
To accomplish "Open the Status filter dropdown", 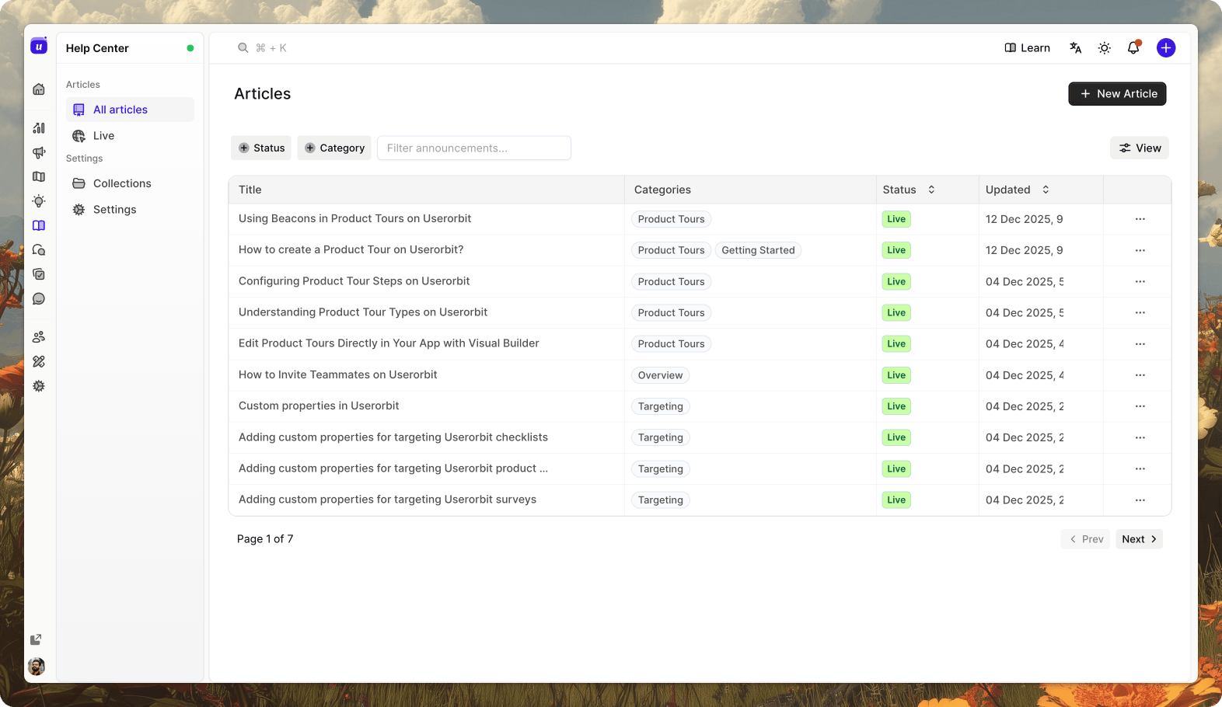I will tap(261, 148).
